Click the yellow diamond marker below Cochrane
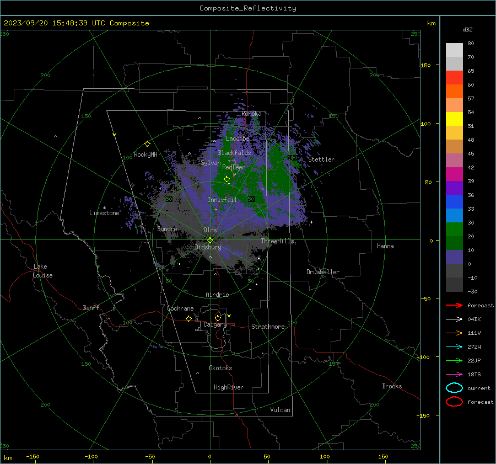 (x=188, y=319)
